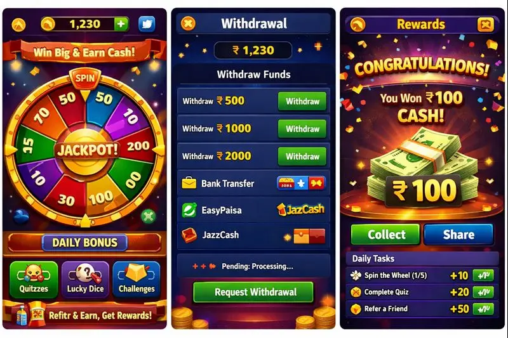
Task: Open the blue Twitter share icon
Action: tap(147, 24)
